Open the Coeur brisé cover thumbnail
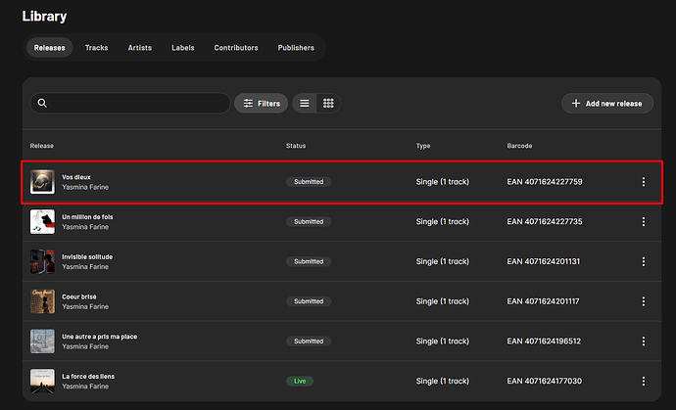Screen dimensions: 676x410 (42, 301)
